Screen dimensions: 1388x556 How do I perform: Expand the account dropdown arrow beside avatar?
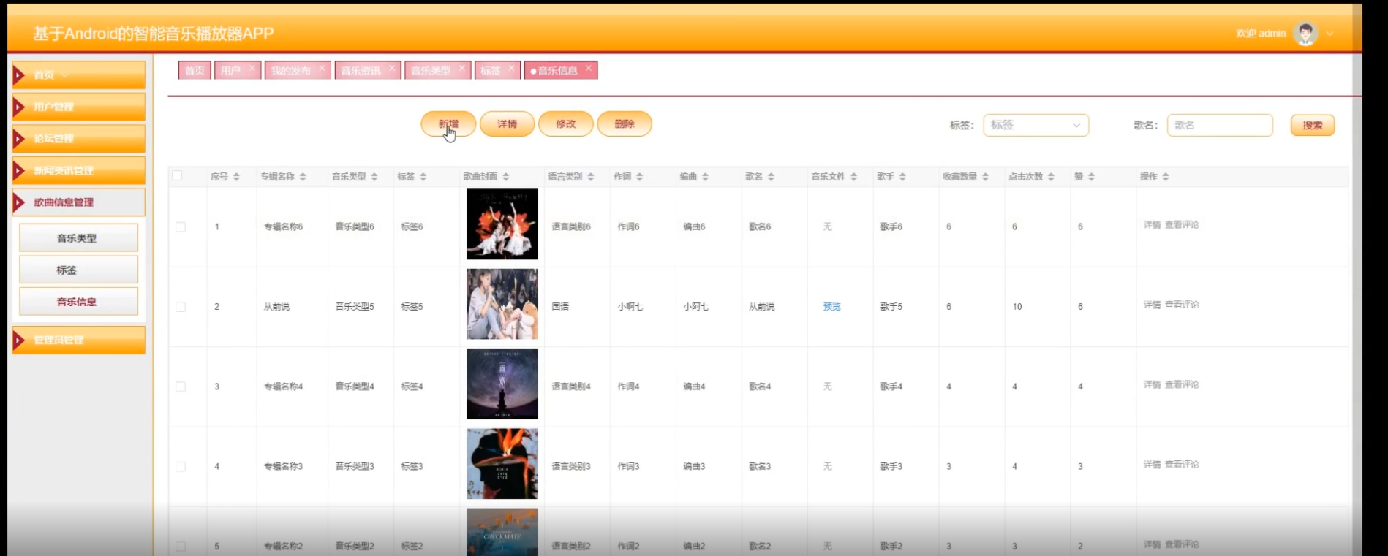pyautogui.click(x=1330, y=34)
